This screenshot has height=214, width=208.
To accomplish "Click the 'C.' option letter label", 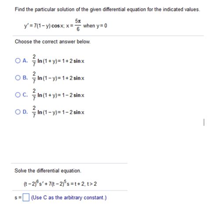I will [25, 95].
